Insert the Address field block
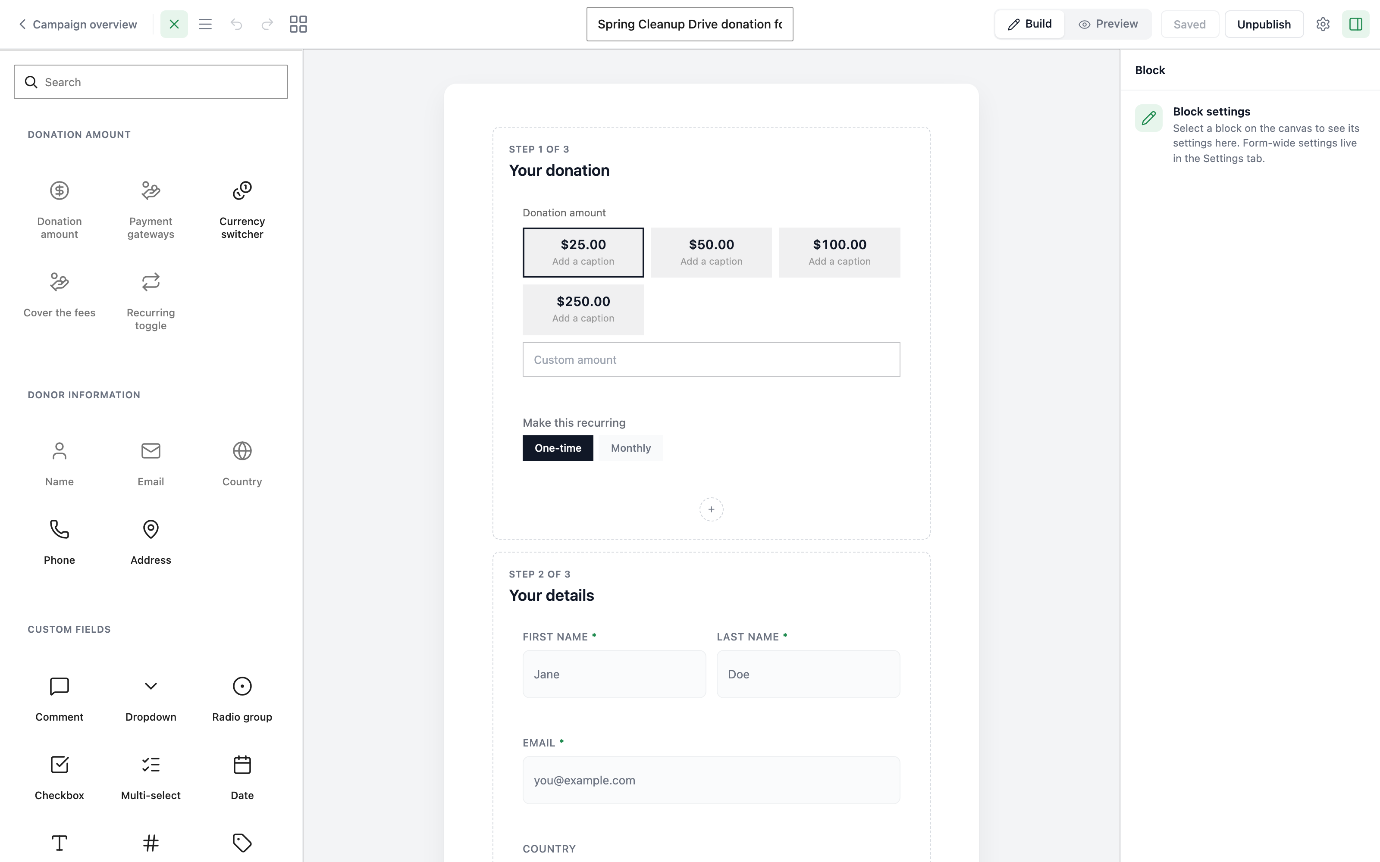The height and width of the screenshot is (862, 1380). [x=151, y=542]
